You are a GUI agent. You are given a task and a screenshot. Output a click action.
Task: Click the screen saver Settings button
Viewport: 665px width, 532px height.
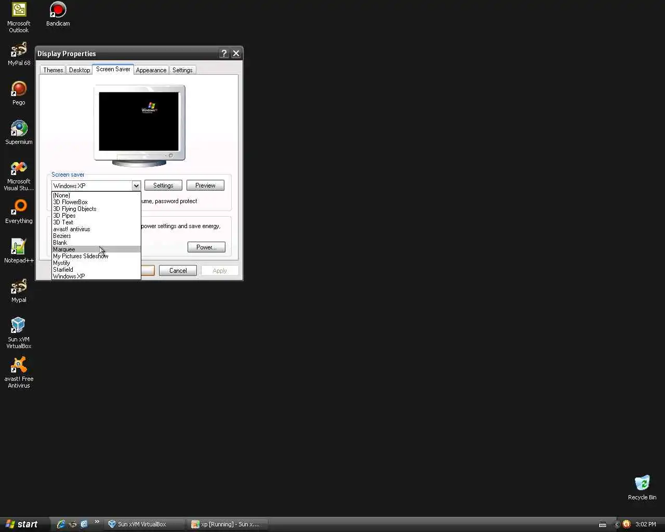click(x=163, y=185)
